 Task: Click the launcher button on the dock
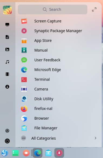(x=5, y=153)
